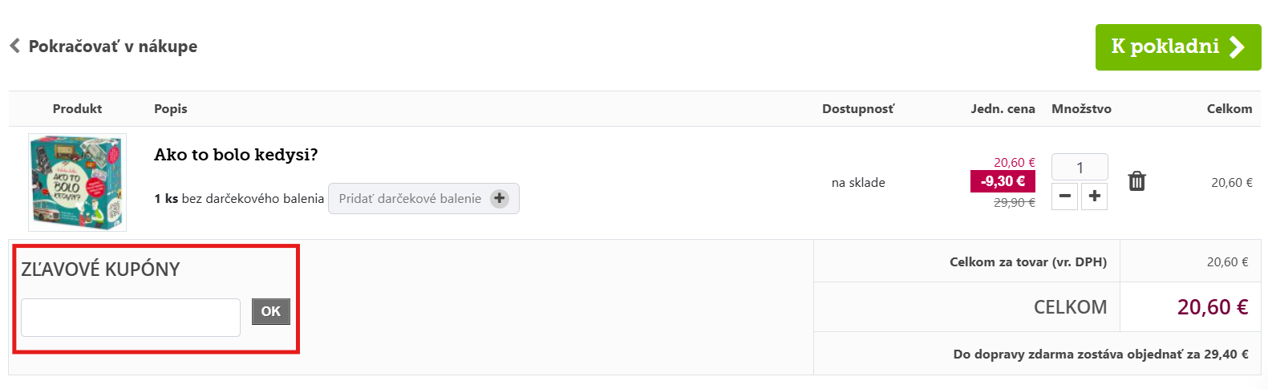Viewport: 1268px width, 389px height.
Task: Click the free shipping remaining amount notice
Action: pos(1100,355)
